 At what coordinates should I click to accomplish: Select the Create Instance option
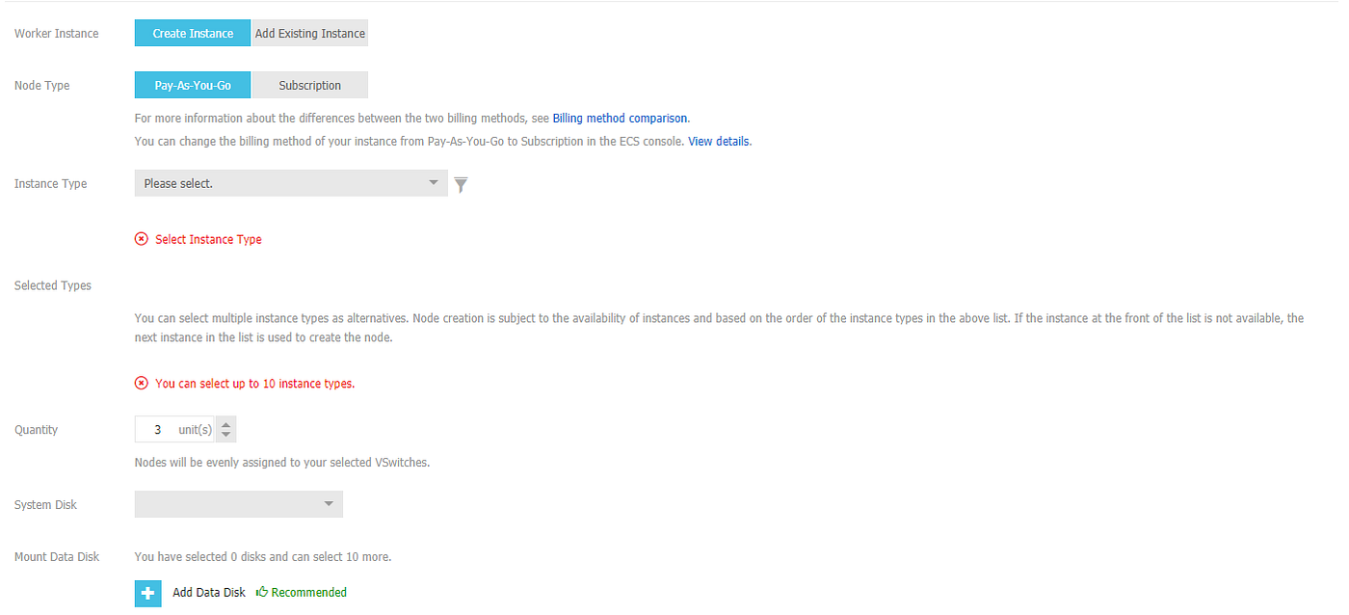[193, 33]
